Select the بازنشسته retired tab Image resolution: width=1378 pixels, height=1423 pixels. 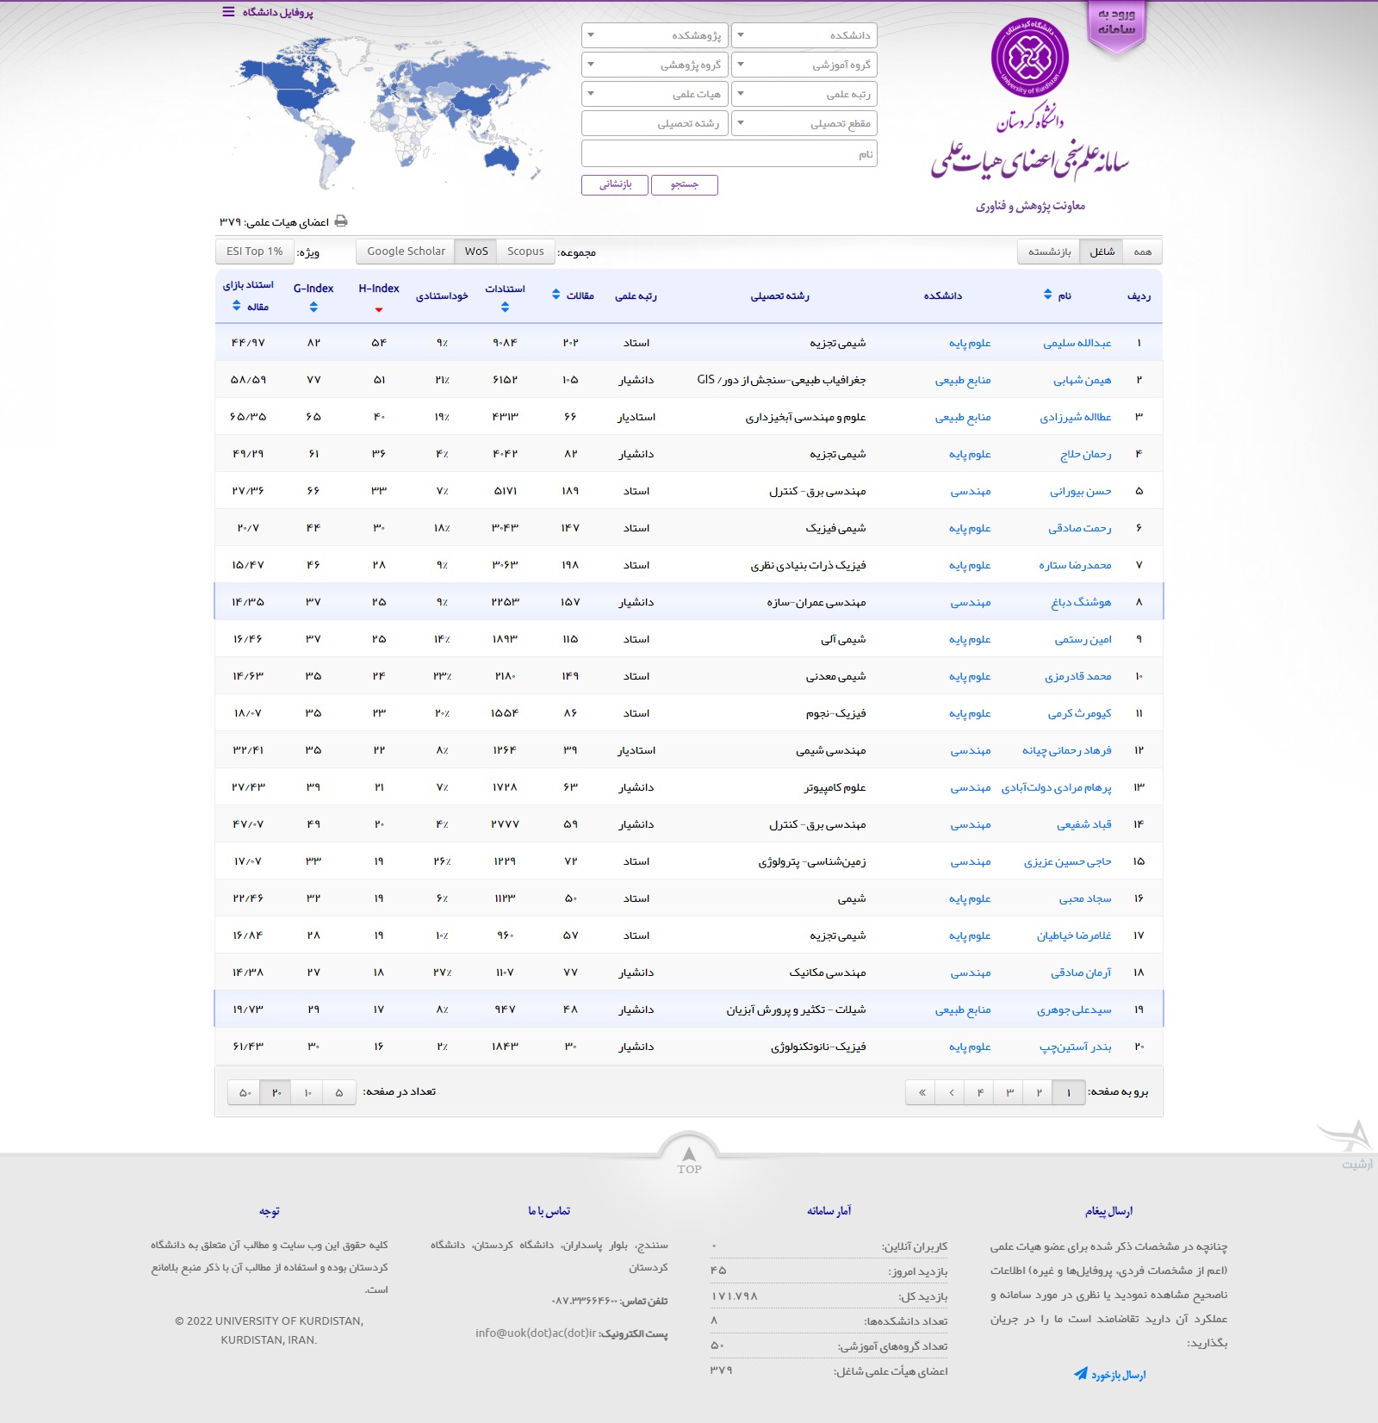click(1048, 252)
